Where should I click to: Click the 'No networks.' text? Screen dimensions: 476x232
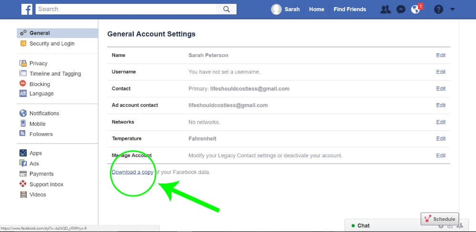[x=204, y=122]
